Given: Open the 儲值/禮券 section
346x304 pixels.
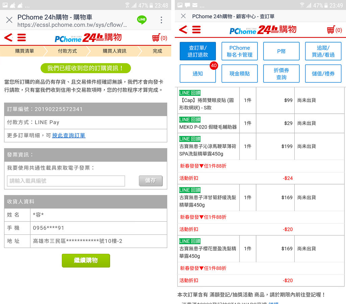Looking at the screenshot, I should [323, 74].
